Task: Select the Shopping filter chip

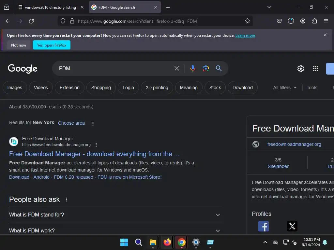Action: click(101, 88)
